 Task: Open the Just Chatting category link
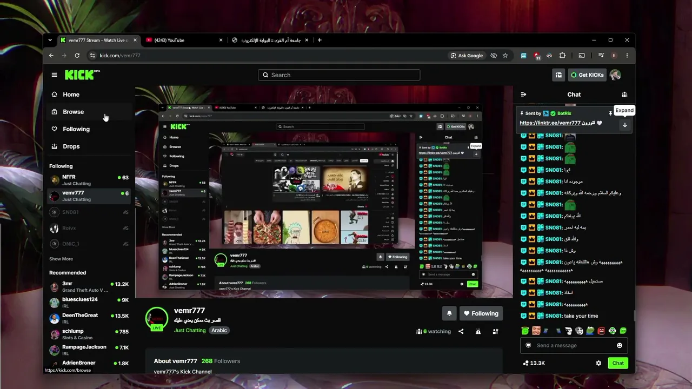[x=190, y=330]
